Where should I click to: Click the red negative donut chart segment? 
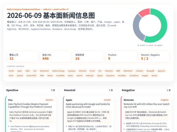tap(145, 12)
